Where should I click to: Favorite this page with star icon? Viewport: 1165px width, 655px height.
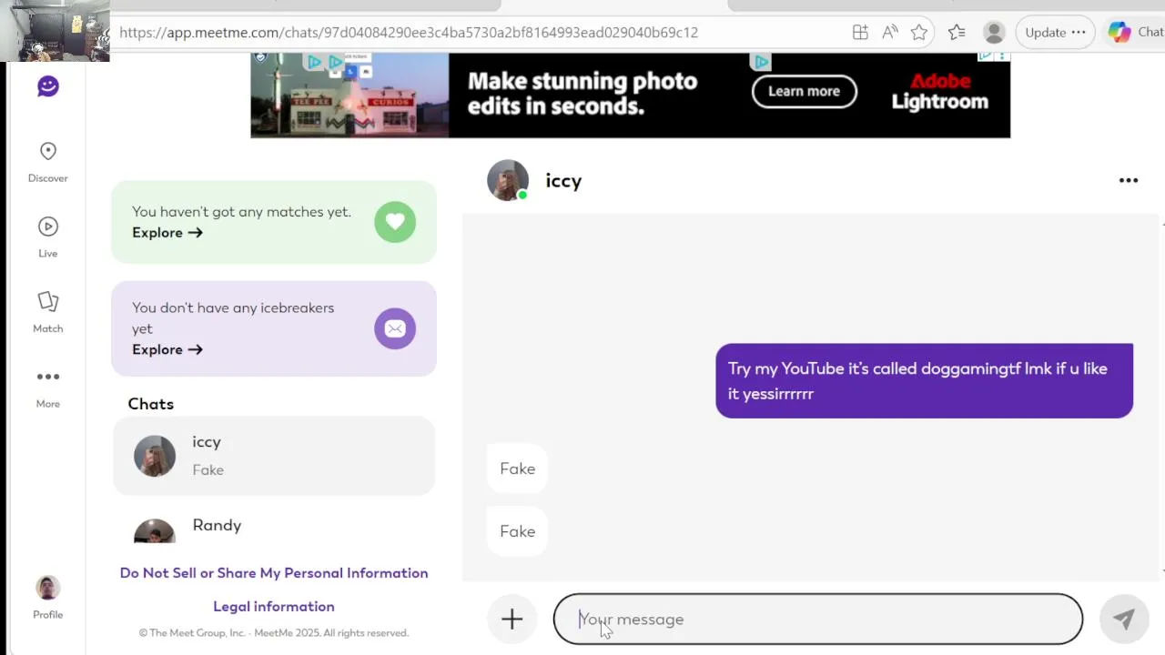point(919,33)
